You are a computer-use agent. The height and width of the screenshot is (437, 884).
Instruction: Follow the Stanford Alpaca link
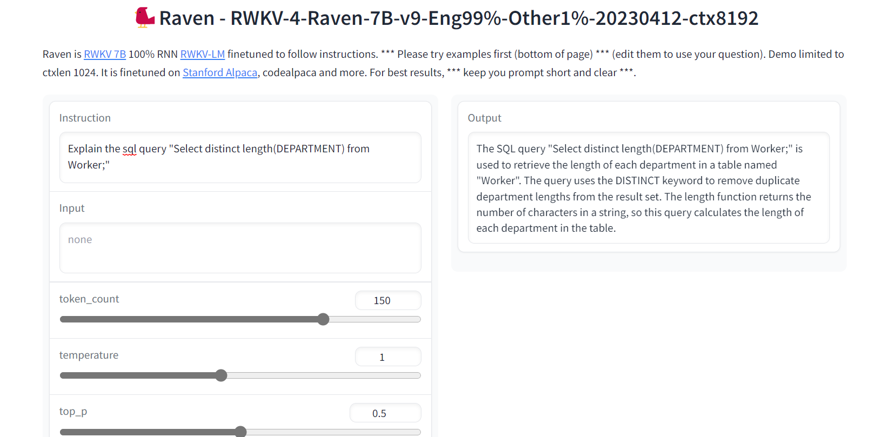coord(220,72)
